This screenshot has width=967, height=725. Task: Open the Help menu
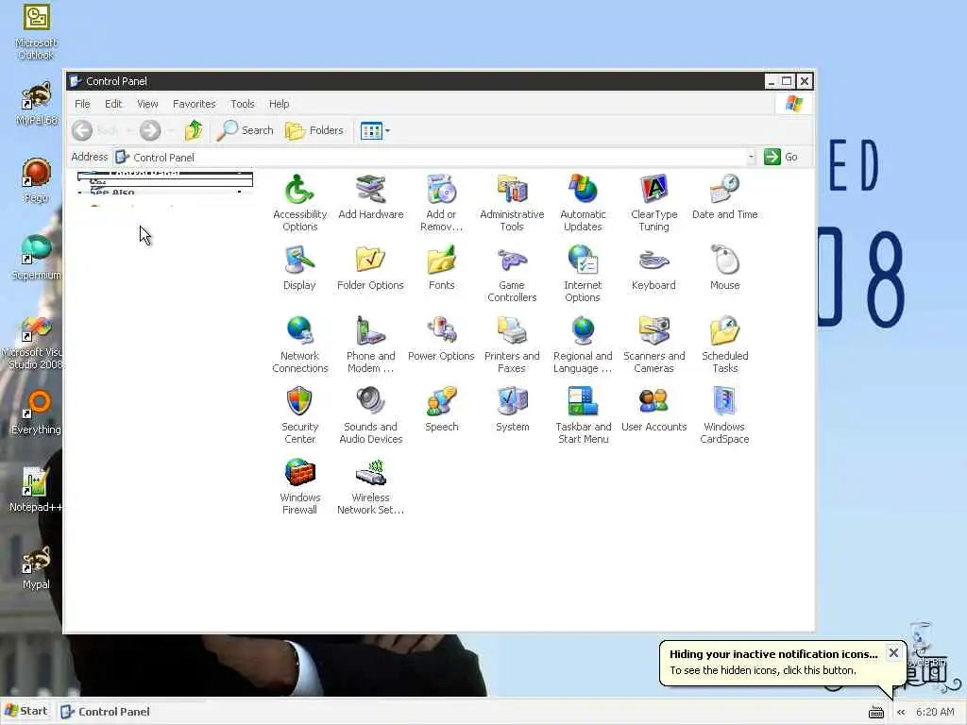coord(279,104)
